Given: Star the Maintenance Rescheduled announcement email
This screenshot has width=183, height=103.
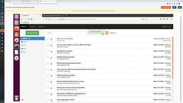Looking at the screenshot, I should click(51, 70).
